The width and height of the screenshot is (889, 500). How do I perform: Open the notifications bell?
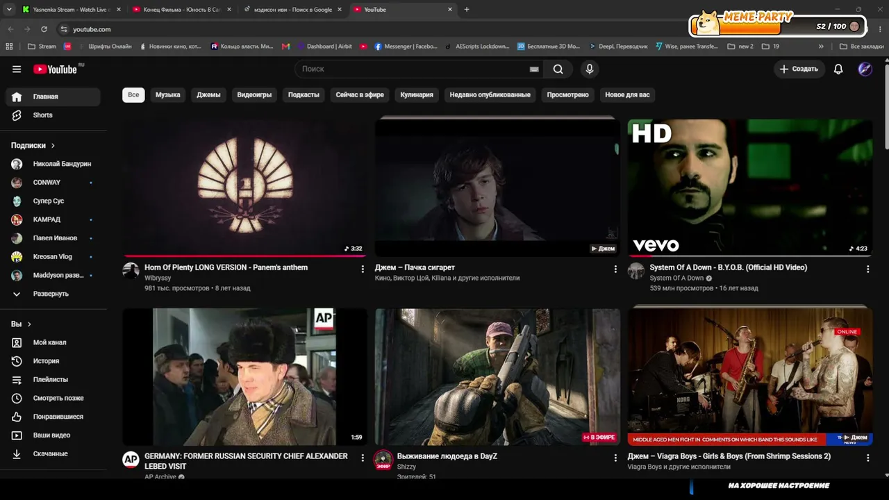tap(838, 69)
